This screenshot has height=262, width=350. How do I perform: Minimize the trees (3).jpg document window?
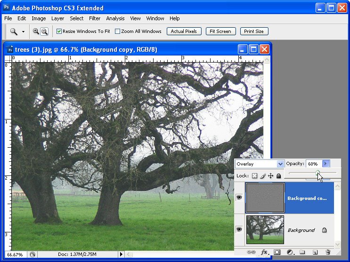[243, 49]
